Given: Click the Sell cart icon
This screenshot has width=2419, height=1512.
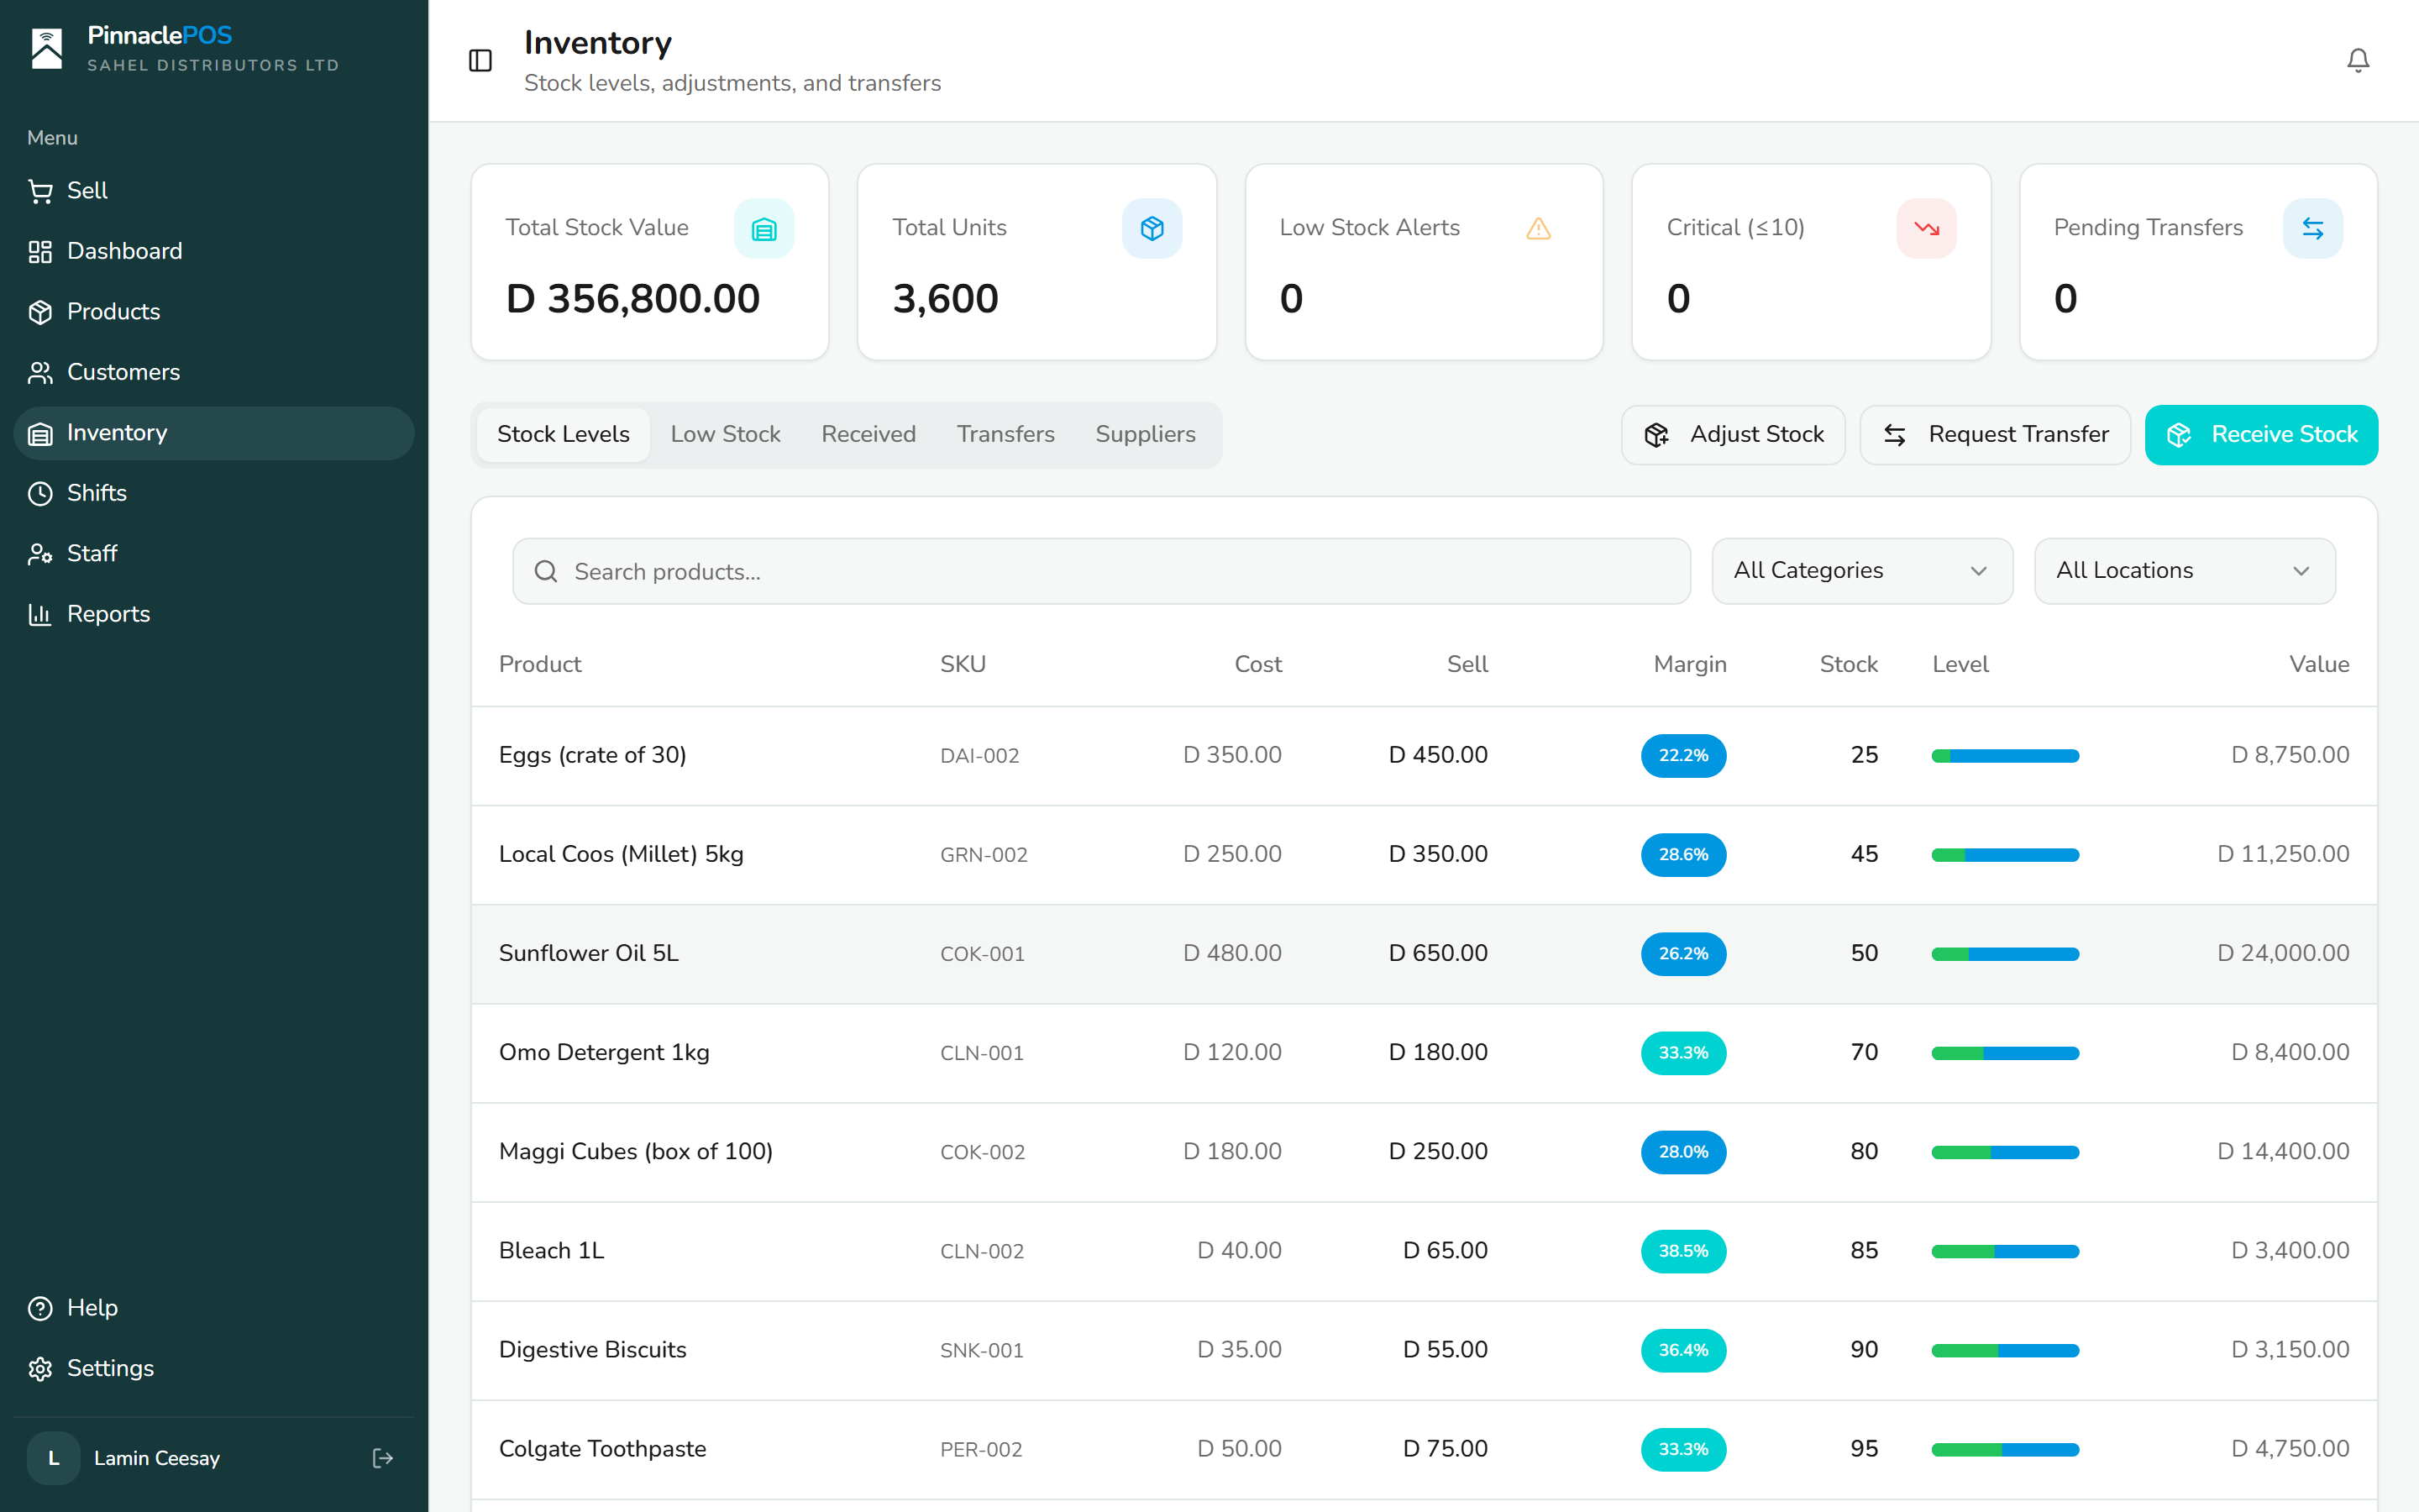Looking at the screenshot, I should point(40,191).
